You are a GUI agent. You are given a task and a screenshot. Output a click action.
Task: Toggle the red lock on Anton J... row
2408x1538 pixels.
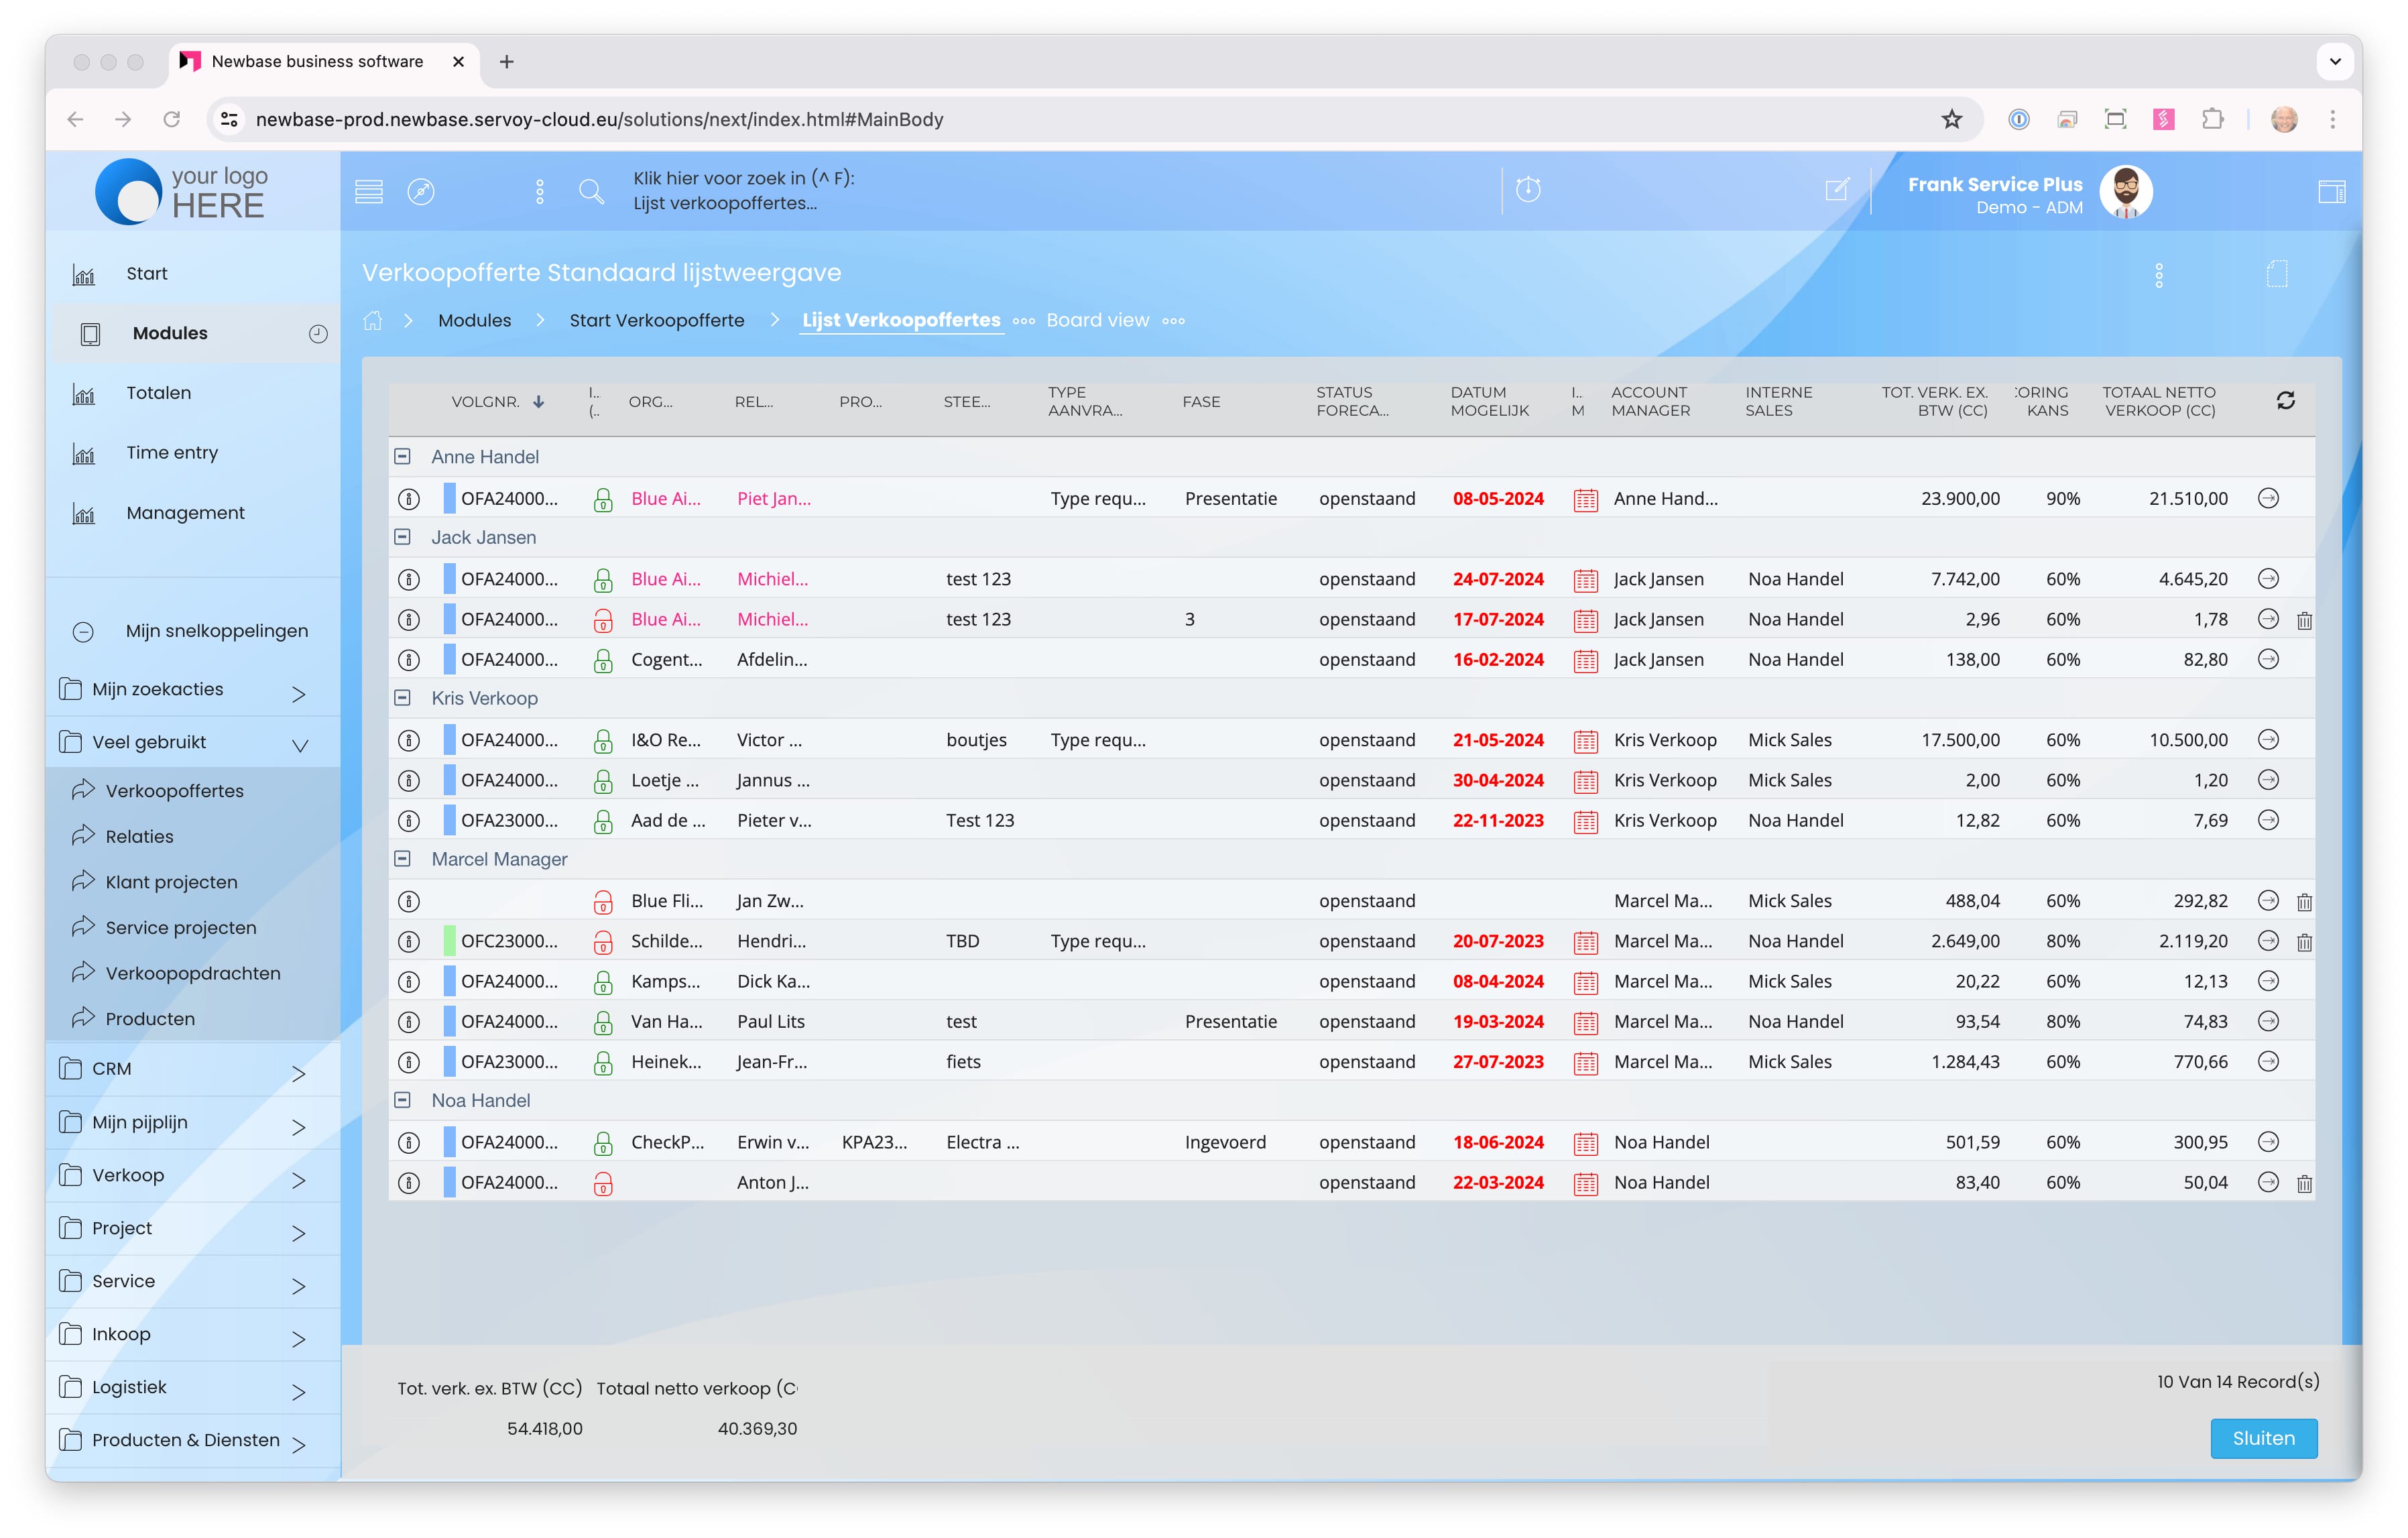[603, 1184]
